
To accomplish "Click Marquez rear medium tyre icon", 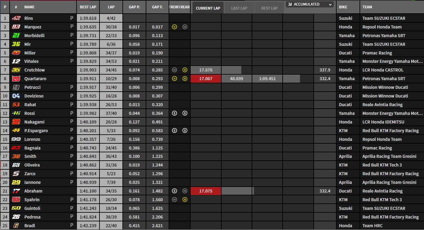I will coord(185,27).
